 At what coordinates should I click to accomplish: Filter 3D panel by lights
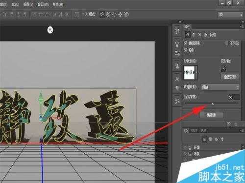coord(222,139)
